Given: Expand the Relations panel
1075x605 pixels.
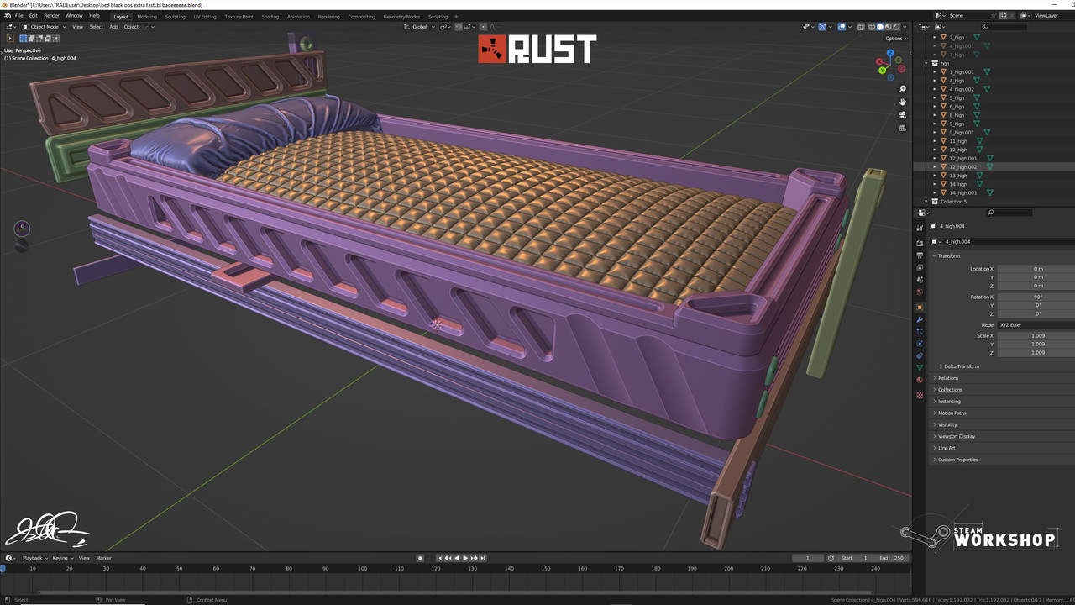Looking at the screenshot, I should [947, 378].
